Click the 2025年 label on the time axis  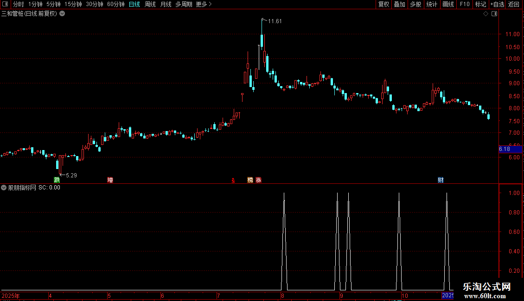click(11, 295)
